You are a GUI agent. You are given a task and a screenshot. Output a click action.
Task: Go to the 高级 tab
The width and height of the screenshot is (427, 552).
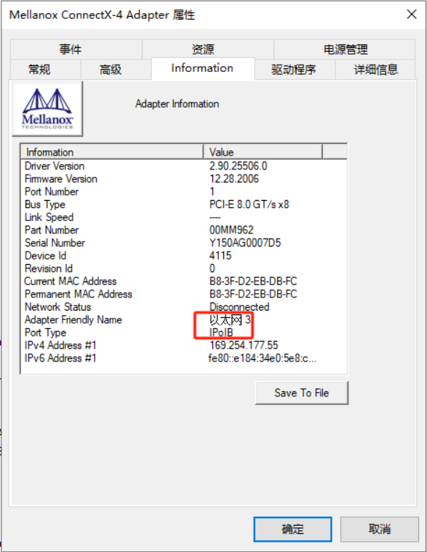pos(116,69)
